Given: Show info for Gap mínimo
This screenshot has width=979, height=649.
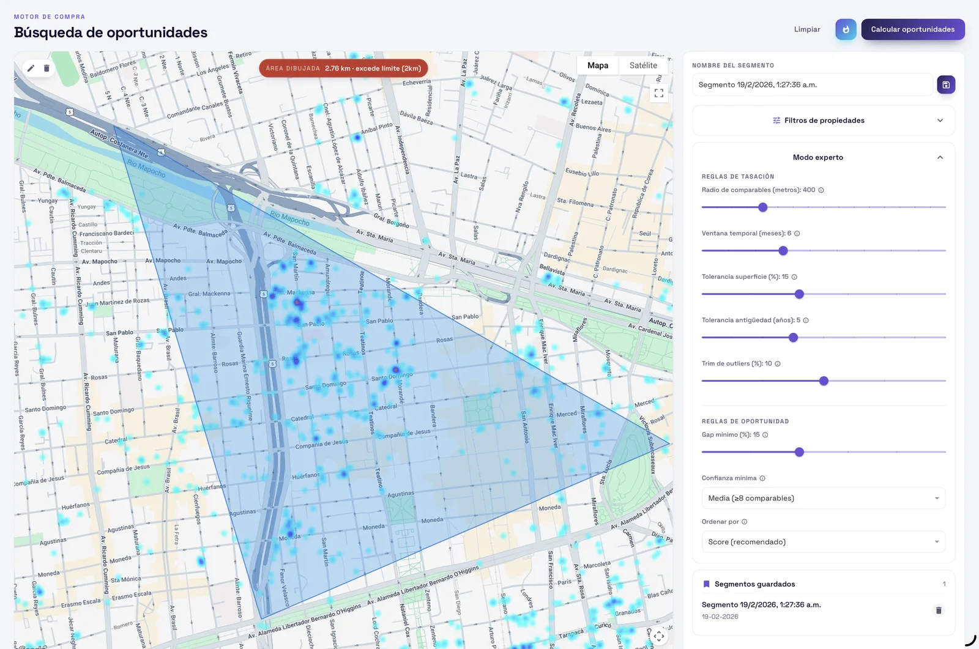Looking at the screenshot, I should coord(765,435).
